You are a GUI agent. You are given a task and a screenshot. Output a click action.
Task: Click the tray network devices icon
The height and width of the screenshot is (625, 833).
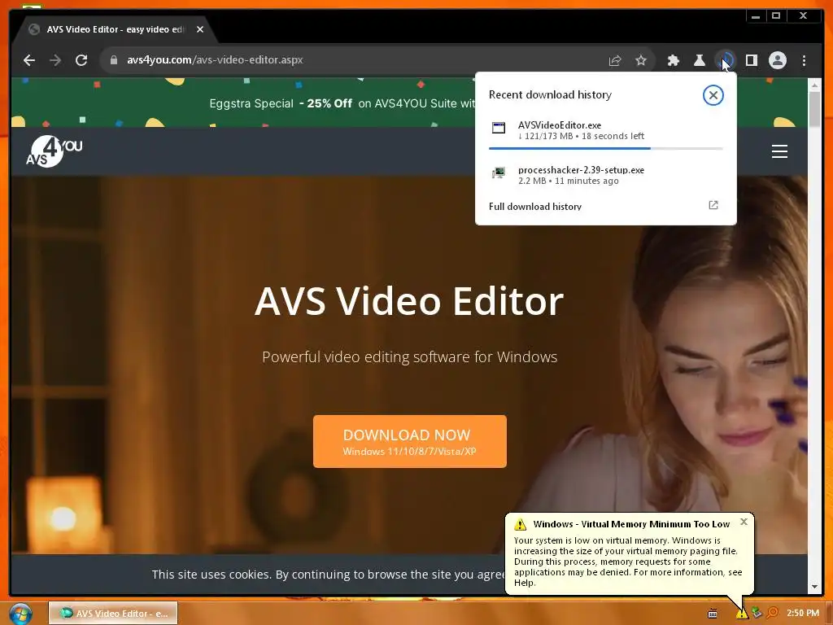pyautogui.click(x=757, y=614)
